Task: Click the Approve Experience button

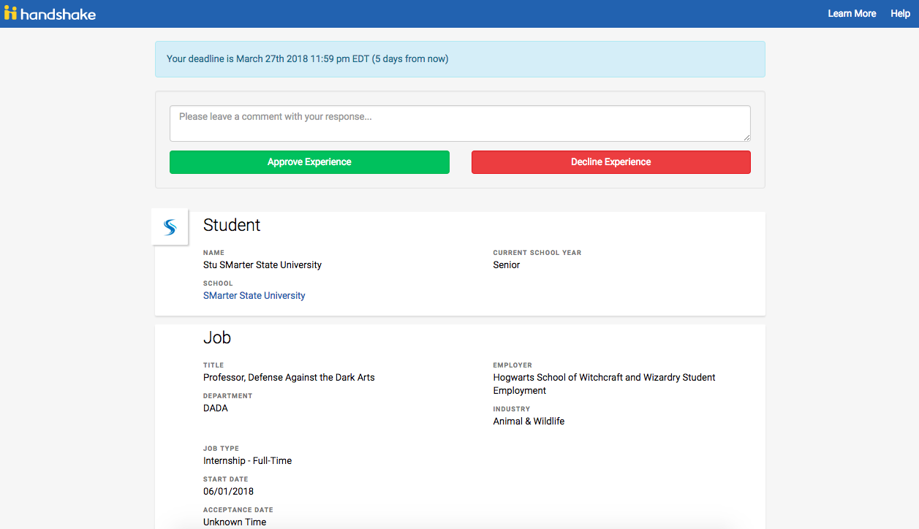Action: pos(309,162)
